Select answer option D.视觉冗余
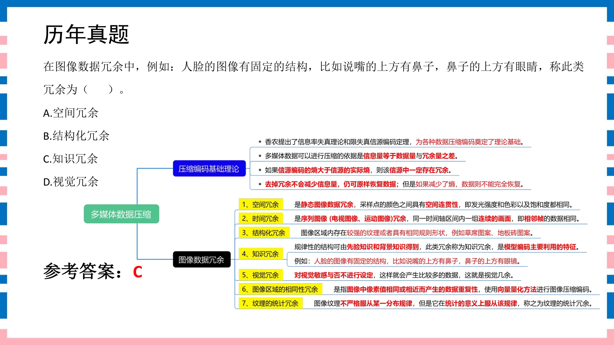This screenshot has height=345, width=614. (71, 182)
